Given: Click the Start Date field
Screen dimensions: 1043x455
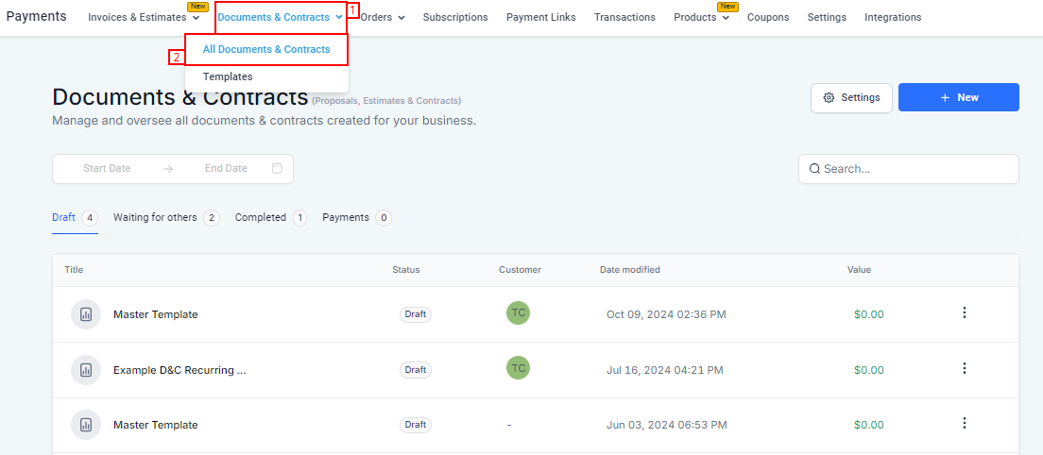Looking at the screenshot, I should (107, 169).
